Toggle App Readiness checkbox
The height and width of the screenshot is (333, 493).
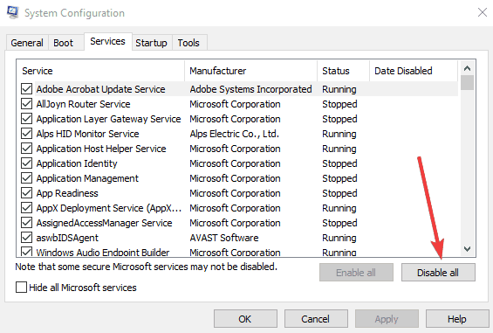26,193
